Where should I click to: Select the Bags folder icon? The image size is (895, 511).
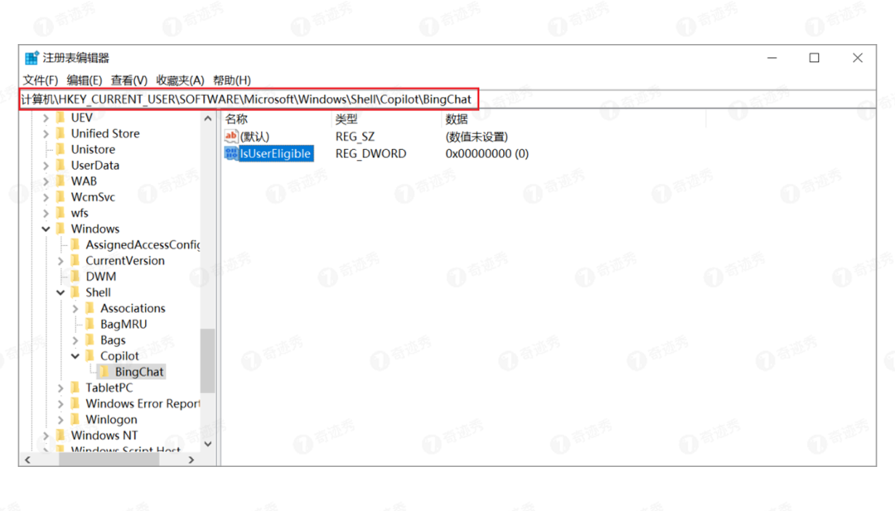point(90,340)
